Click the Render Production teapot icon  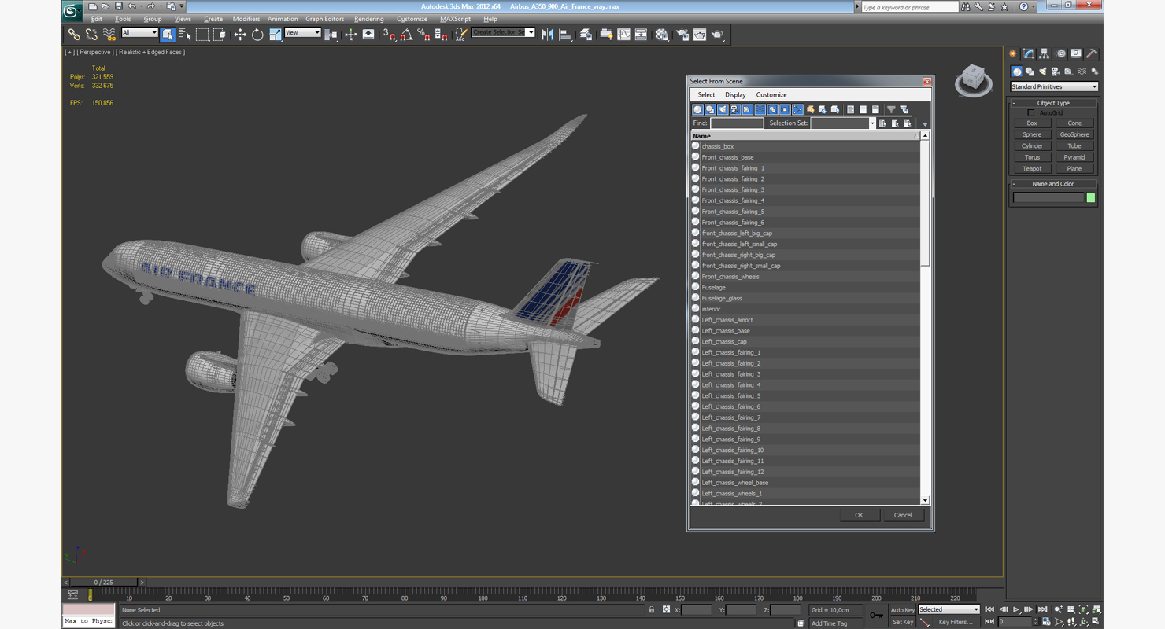pyautogui.click(x=717, y=34)
